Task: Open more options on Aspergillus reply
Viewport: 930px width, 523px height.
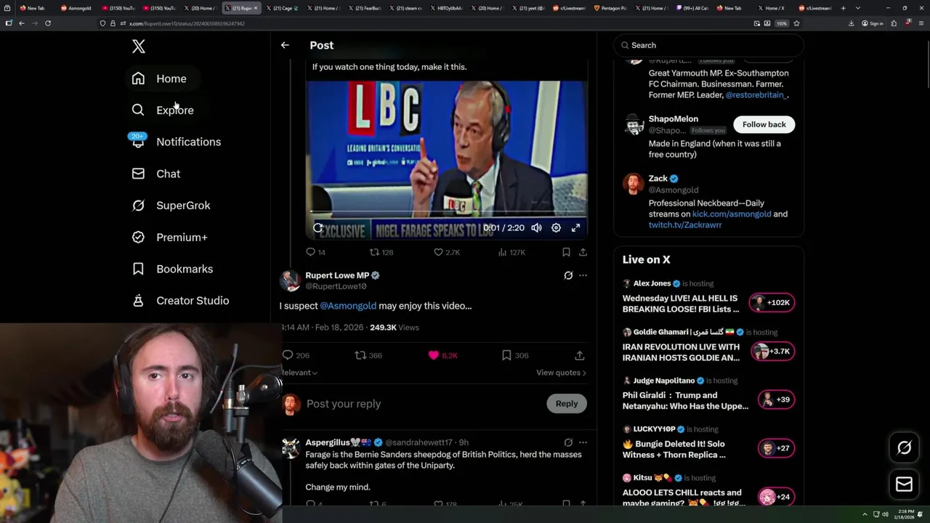Action: (583, 442)
